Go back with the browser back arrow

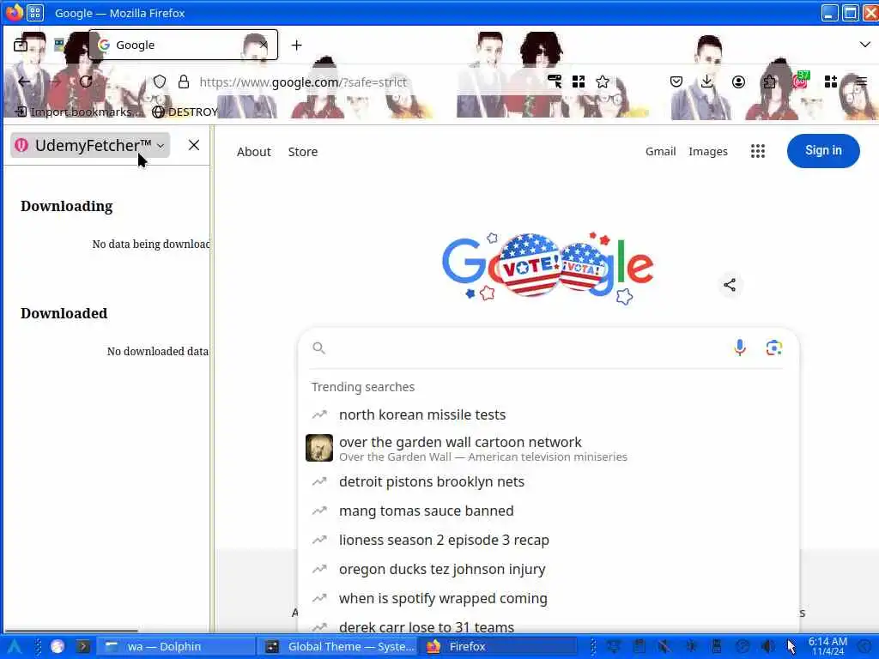(x=24, y=82)
